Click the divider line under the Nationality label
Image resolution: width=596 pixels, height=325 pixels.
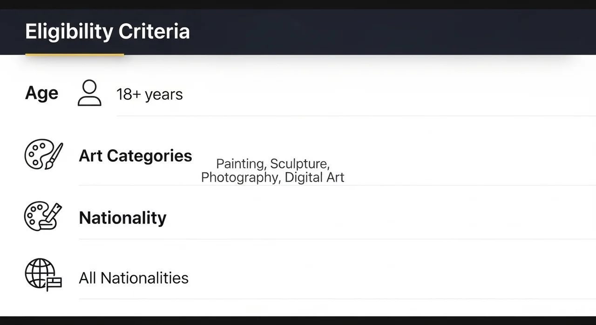click(x=335, y=239)
